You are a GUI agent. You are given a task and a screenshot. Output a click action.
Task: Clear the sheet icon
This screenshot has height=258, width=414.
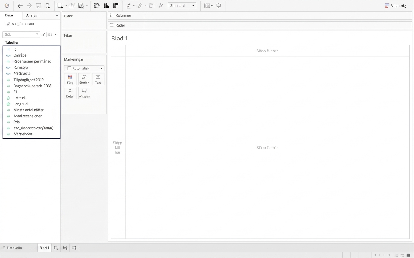pos(81,6)
